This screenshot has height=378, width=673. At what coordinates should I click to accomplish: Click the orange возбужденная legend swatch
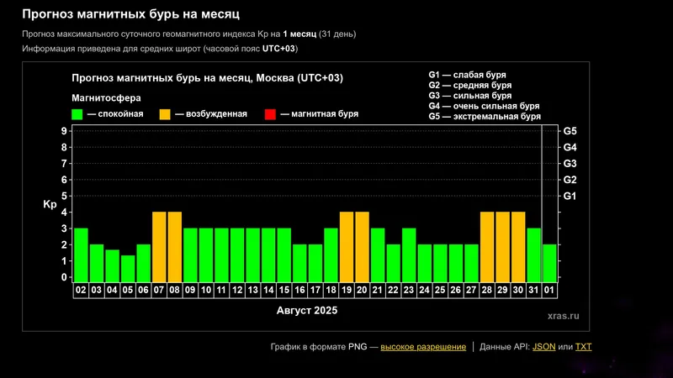[x=164, y=114]
